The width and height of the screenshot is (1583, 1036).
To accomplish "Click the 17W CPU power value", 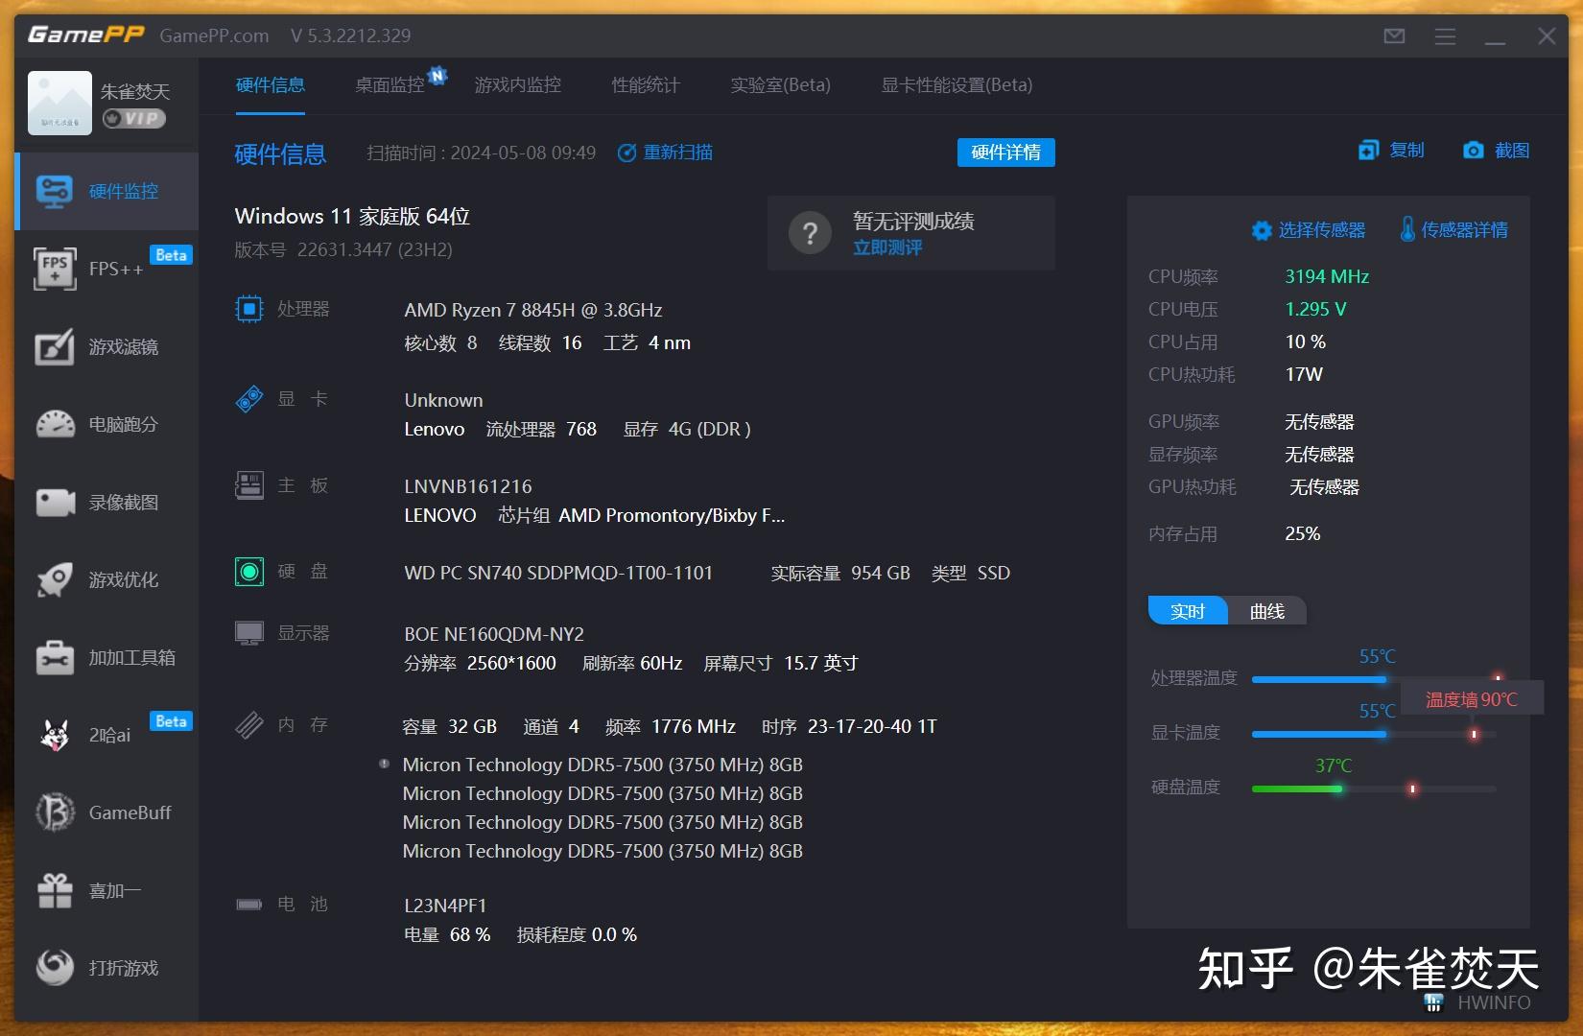I will pos(1304,374).
